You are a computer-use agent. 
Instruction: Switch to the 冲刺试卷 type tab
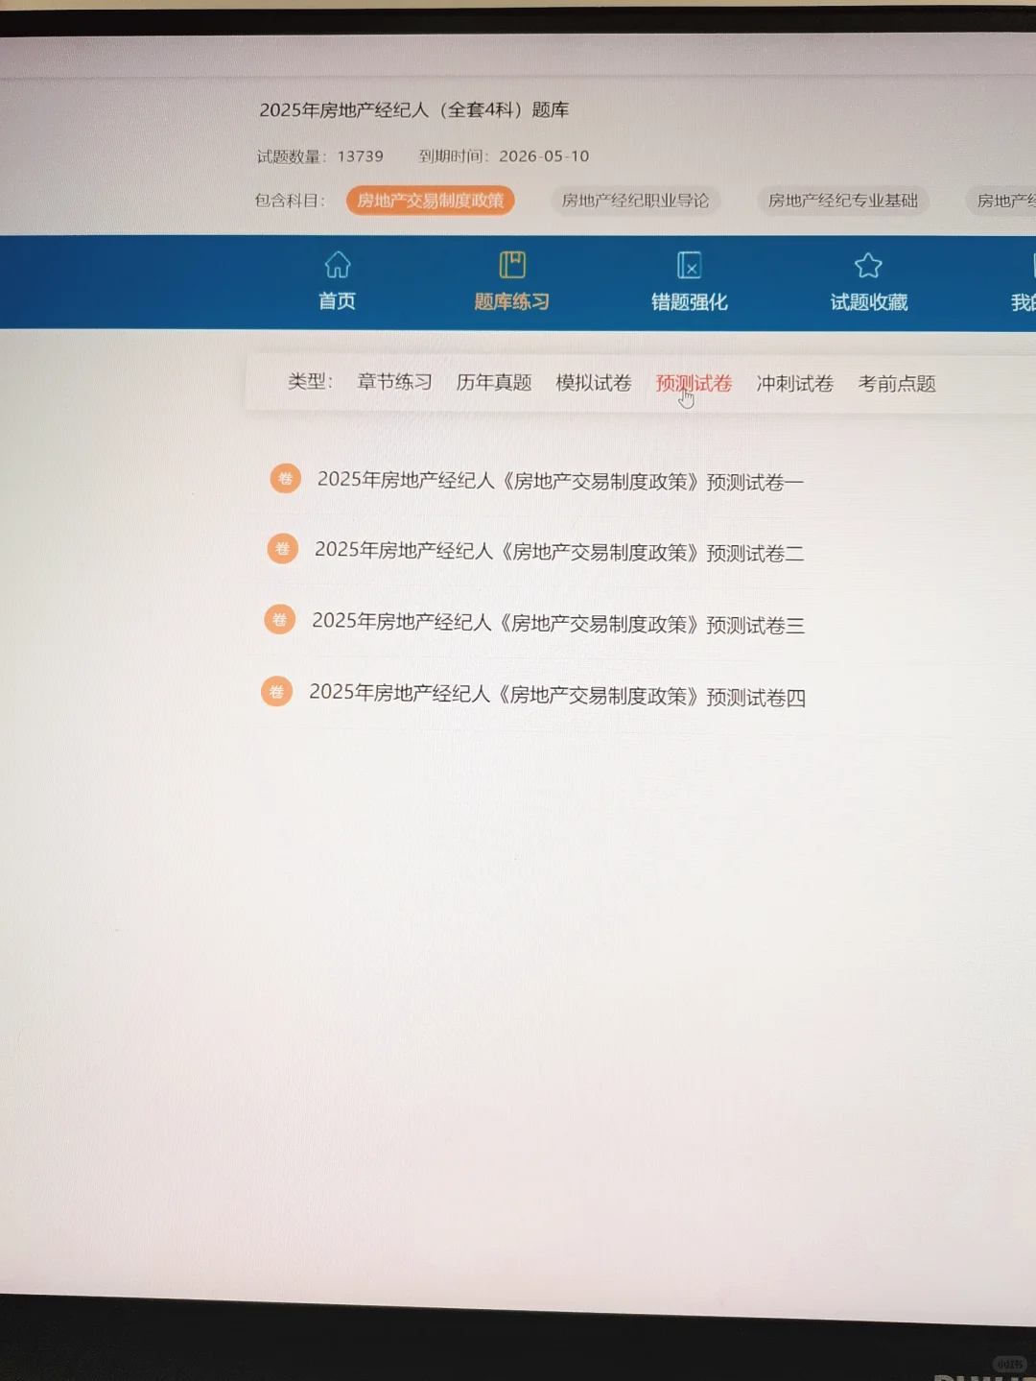[x=795, y=384]
